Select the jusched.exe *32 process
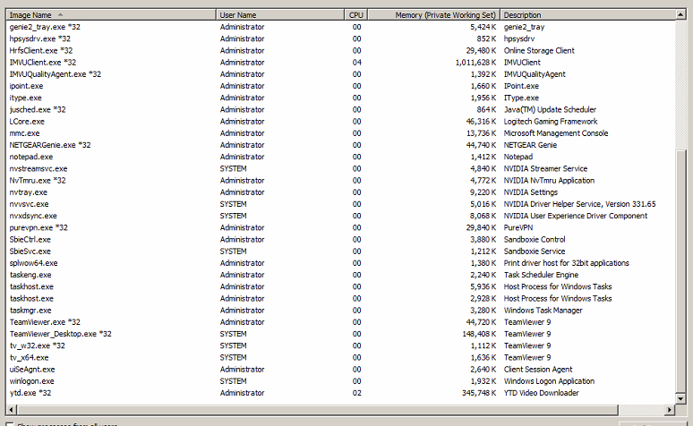This screenshot has width=693, height=426. point(340,109)
